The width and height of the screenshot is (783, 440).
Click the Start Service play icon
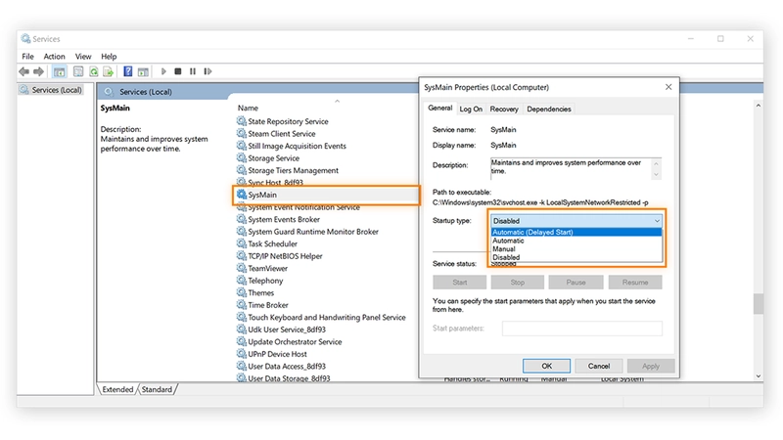point(163,71)
